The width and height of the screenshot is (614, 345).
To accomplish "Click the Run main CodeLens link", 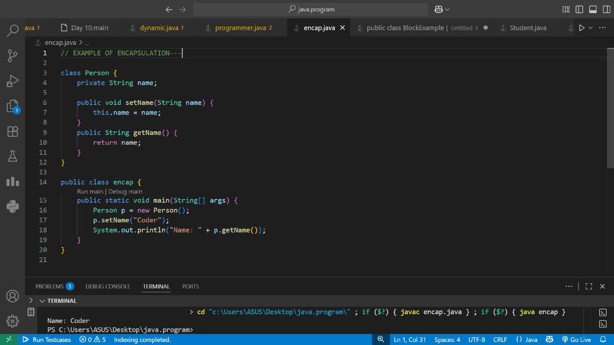I will 90,191.
